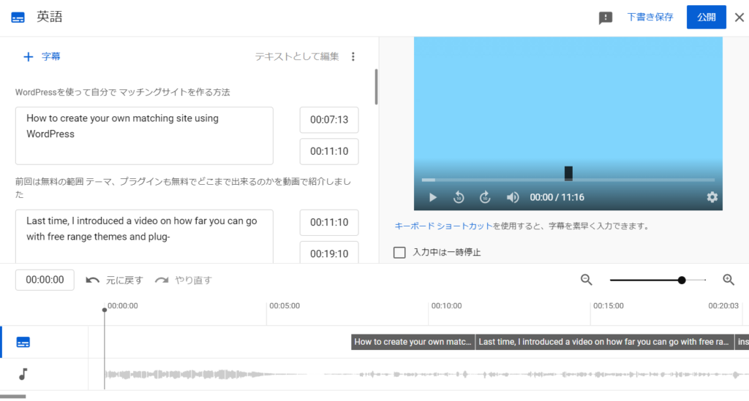Screen dimensions: 749x401
Task: Select 'Last time, I introduced' timeline caption block
Action: pos(604,342)
